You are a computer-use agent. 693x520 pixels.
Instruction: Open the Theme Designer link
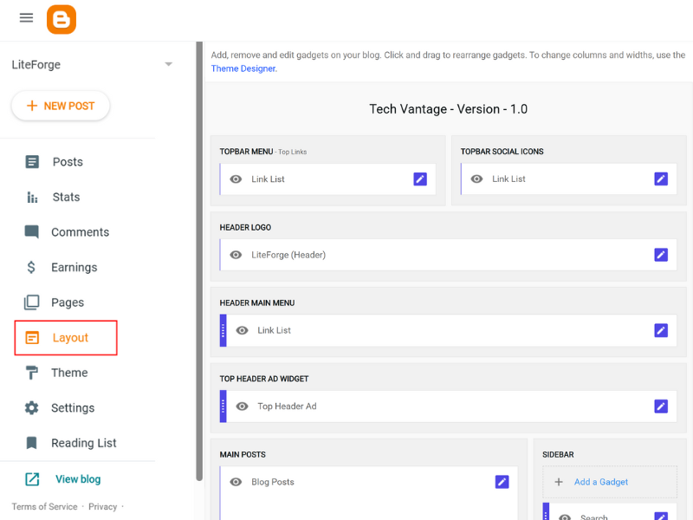[243, 68]
